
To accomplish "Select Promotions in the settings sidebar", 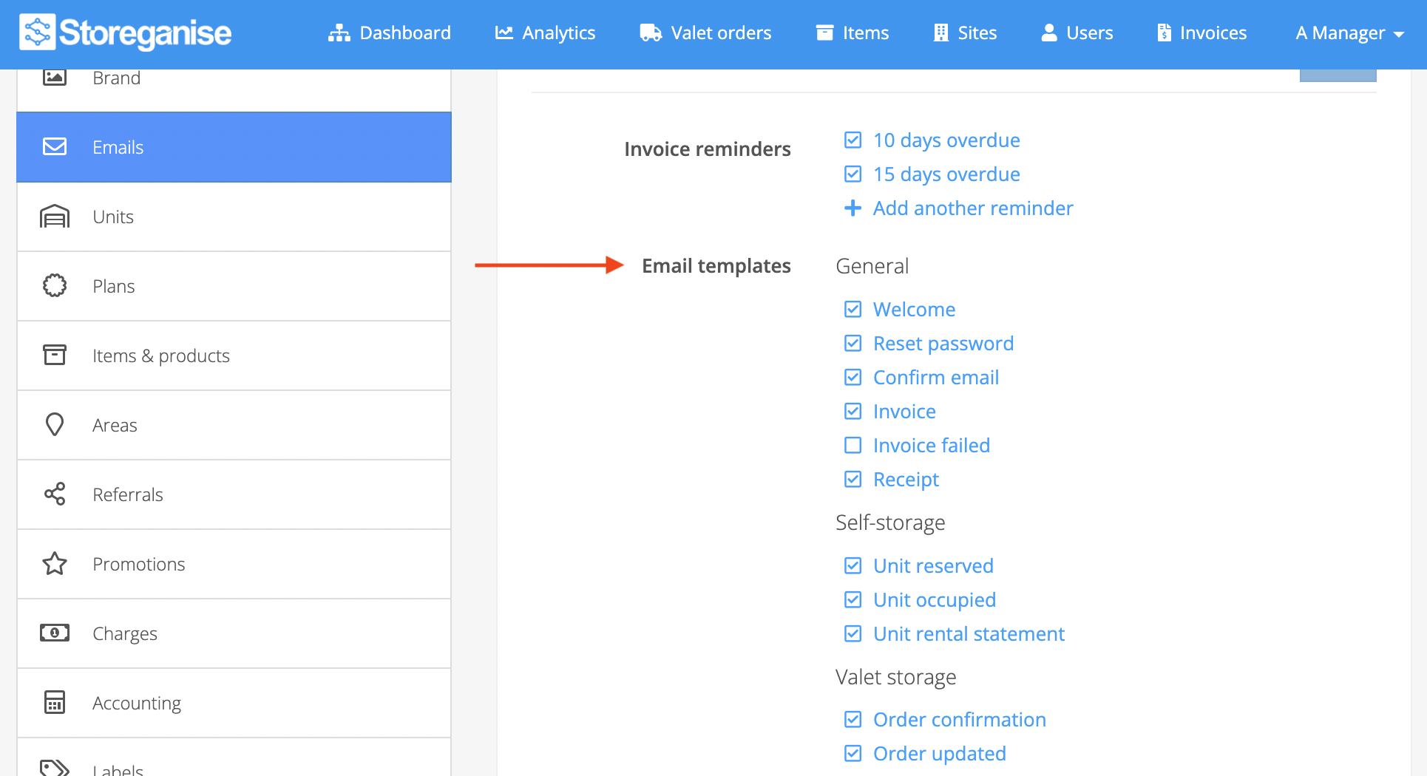I will point(234,564).
